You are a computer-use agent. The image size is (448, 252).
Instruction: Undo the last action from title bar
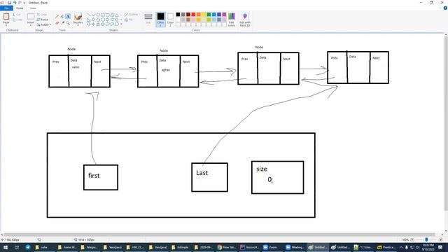pos(15,3)
